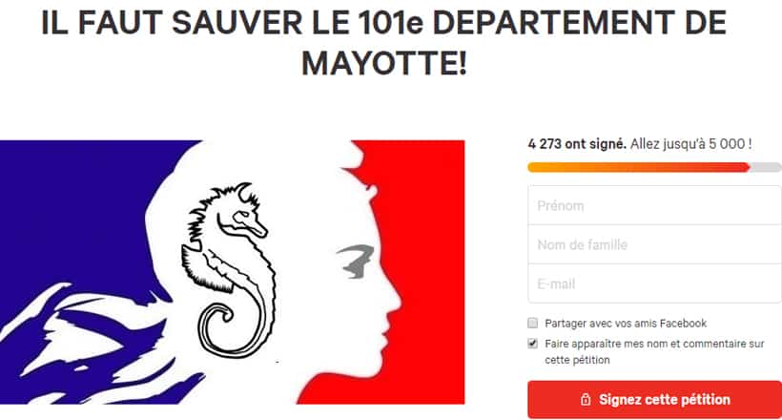Image resolution: width=782 pixels, height=420 pixels.
Task: Focus the Prénom input field
Action: pos(654,205)
